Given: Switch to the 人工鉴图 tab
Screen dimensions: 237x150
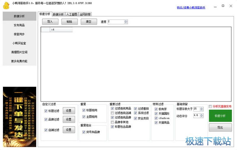Looking at the screenshot, I should (72, 14).
